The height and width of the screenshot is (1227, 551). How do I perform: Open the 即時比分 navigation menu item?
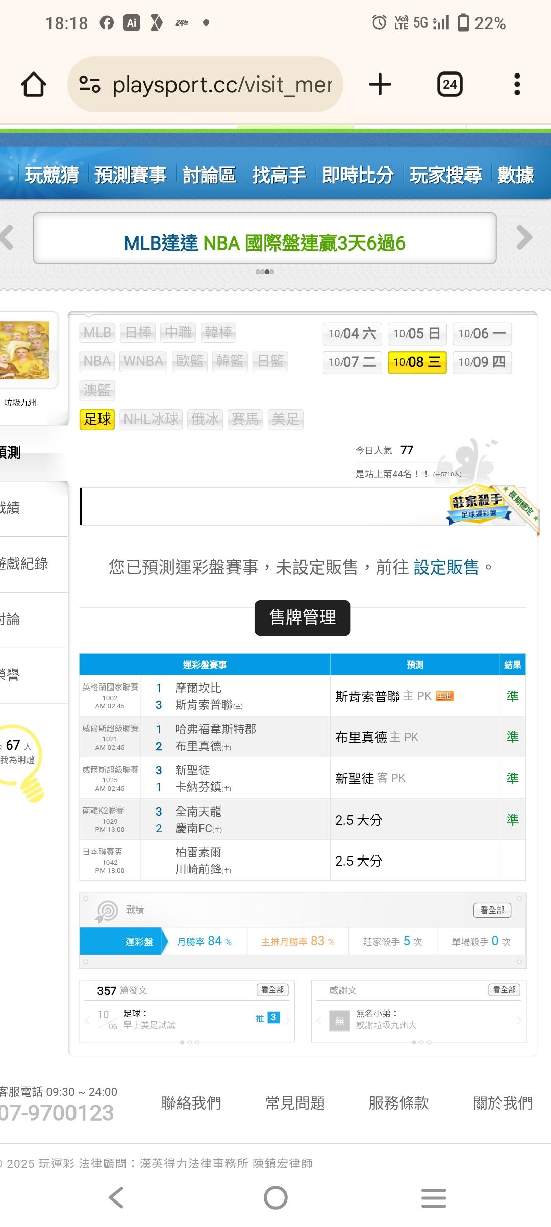[358, 175]
